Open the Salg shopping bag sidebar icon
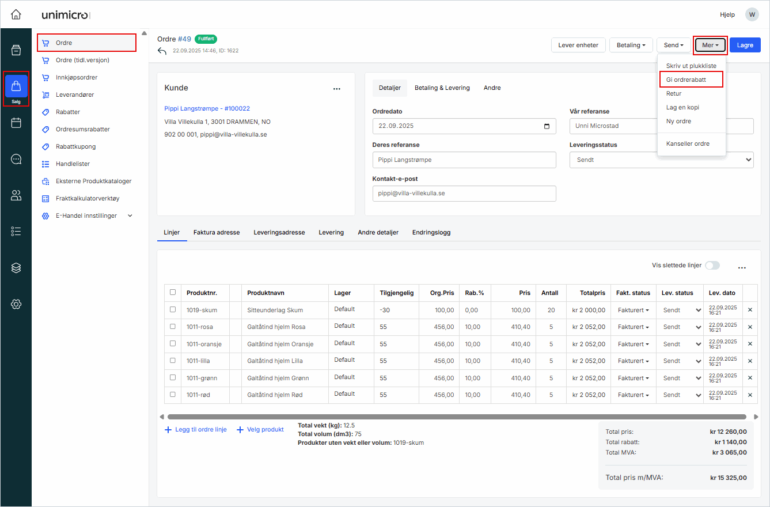 click(16, 88)
